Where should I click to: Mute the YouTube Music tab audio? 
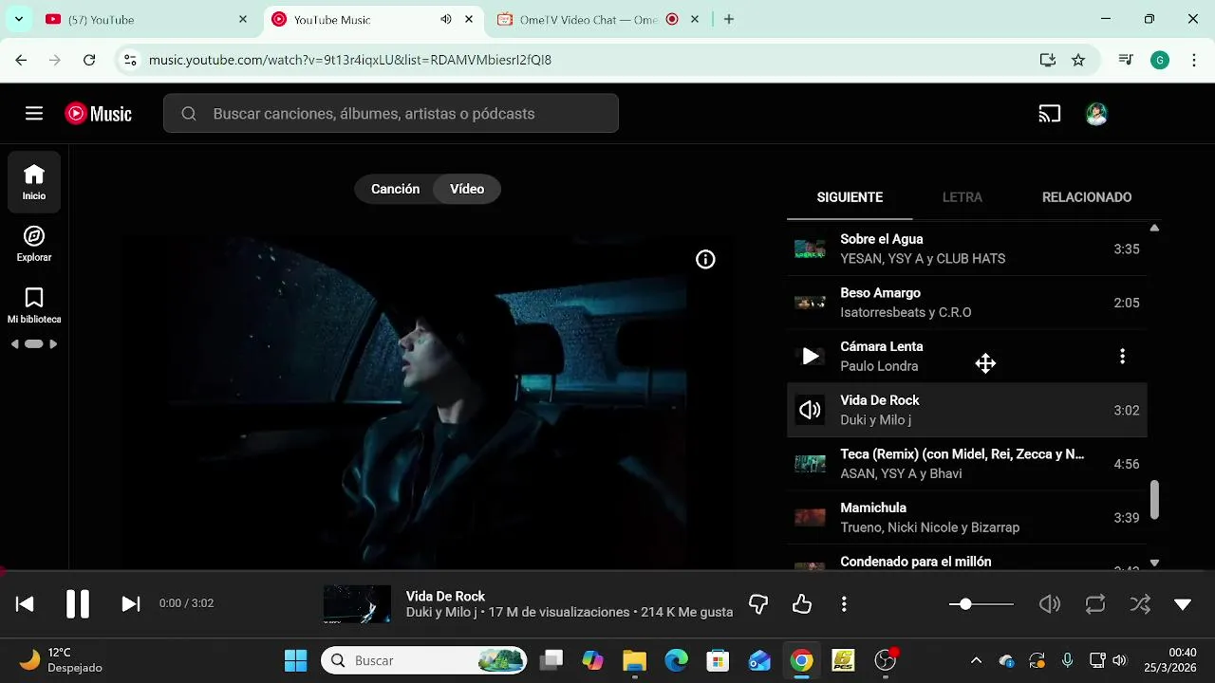[x=446, y=19]
